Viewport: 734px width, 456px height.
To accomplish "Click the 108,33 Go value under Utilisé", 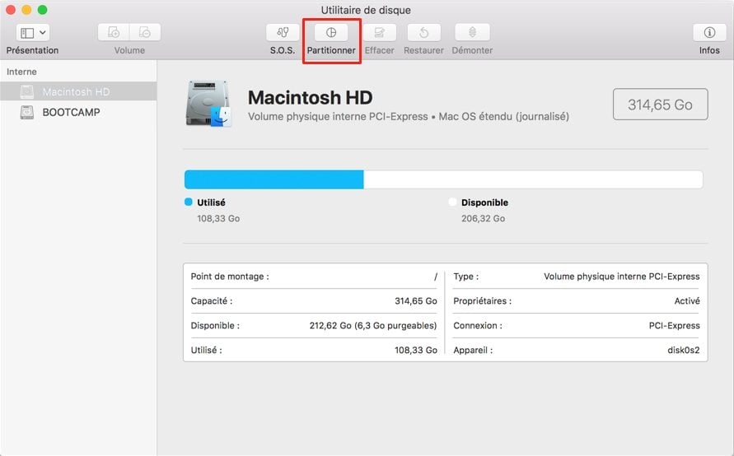I will coord(218,218).
